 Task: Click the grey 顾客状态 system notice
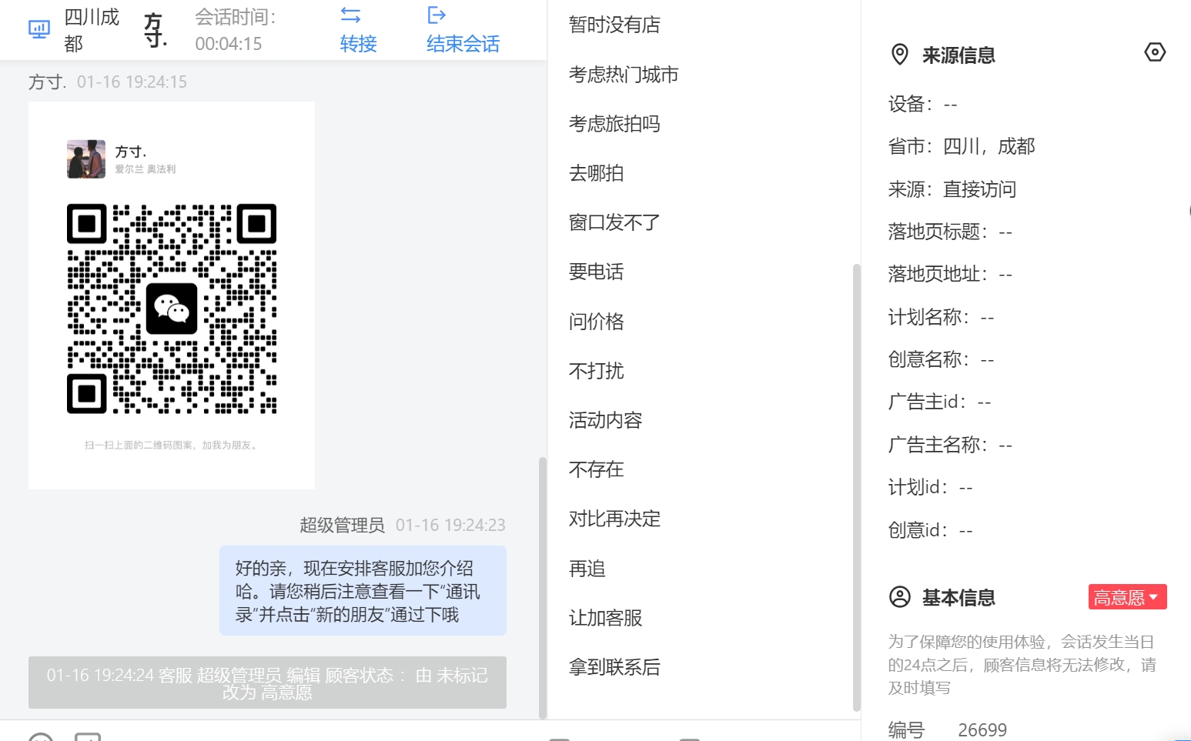point(267,683)
